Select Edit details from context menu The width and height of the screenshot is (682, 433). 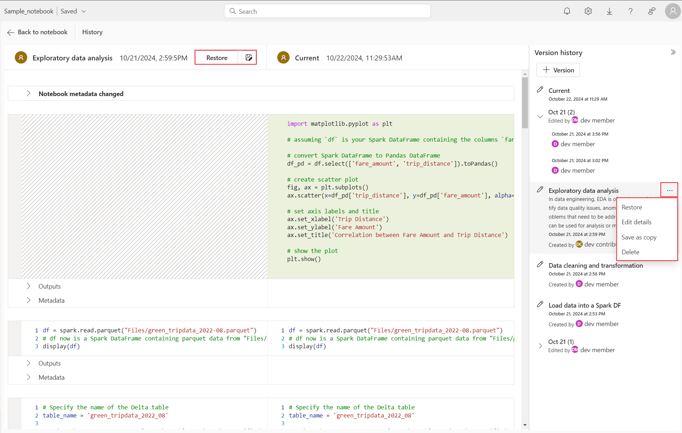pos(636,222)
